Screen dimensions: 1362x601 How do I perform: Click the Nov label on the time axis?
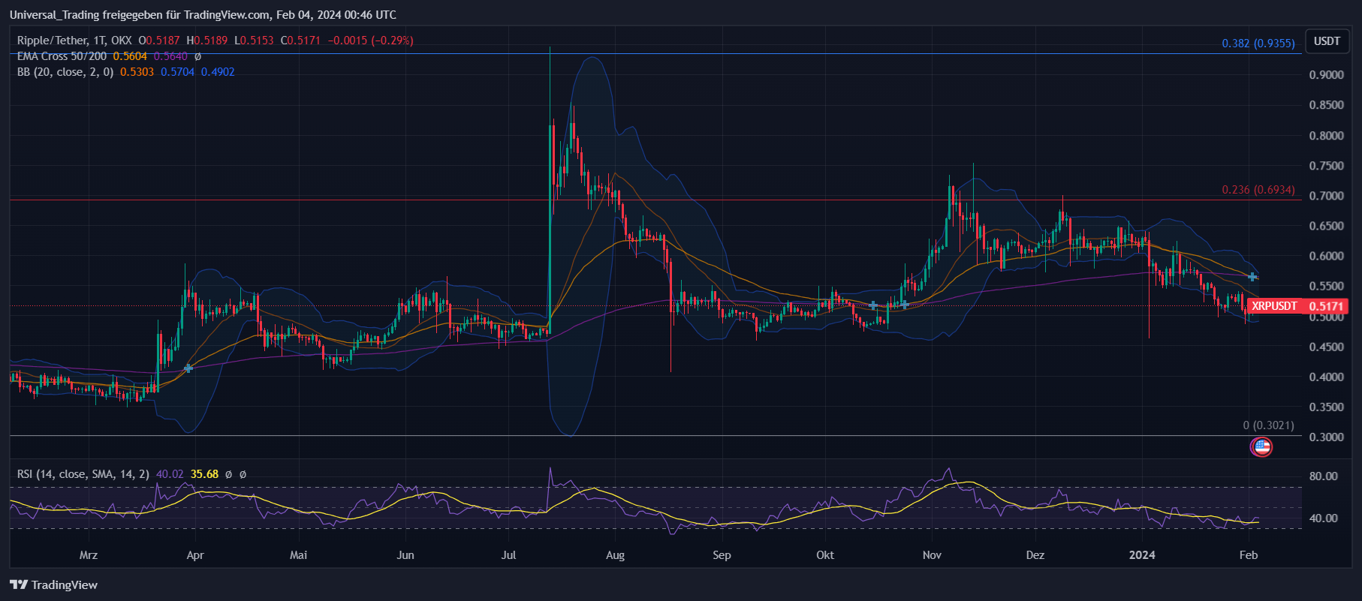pos(932,555)
